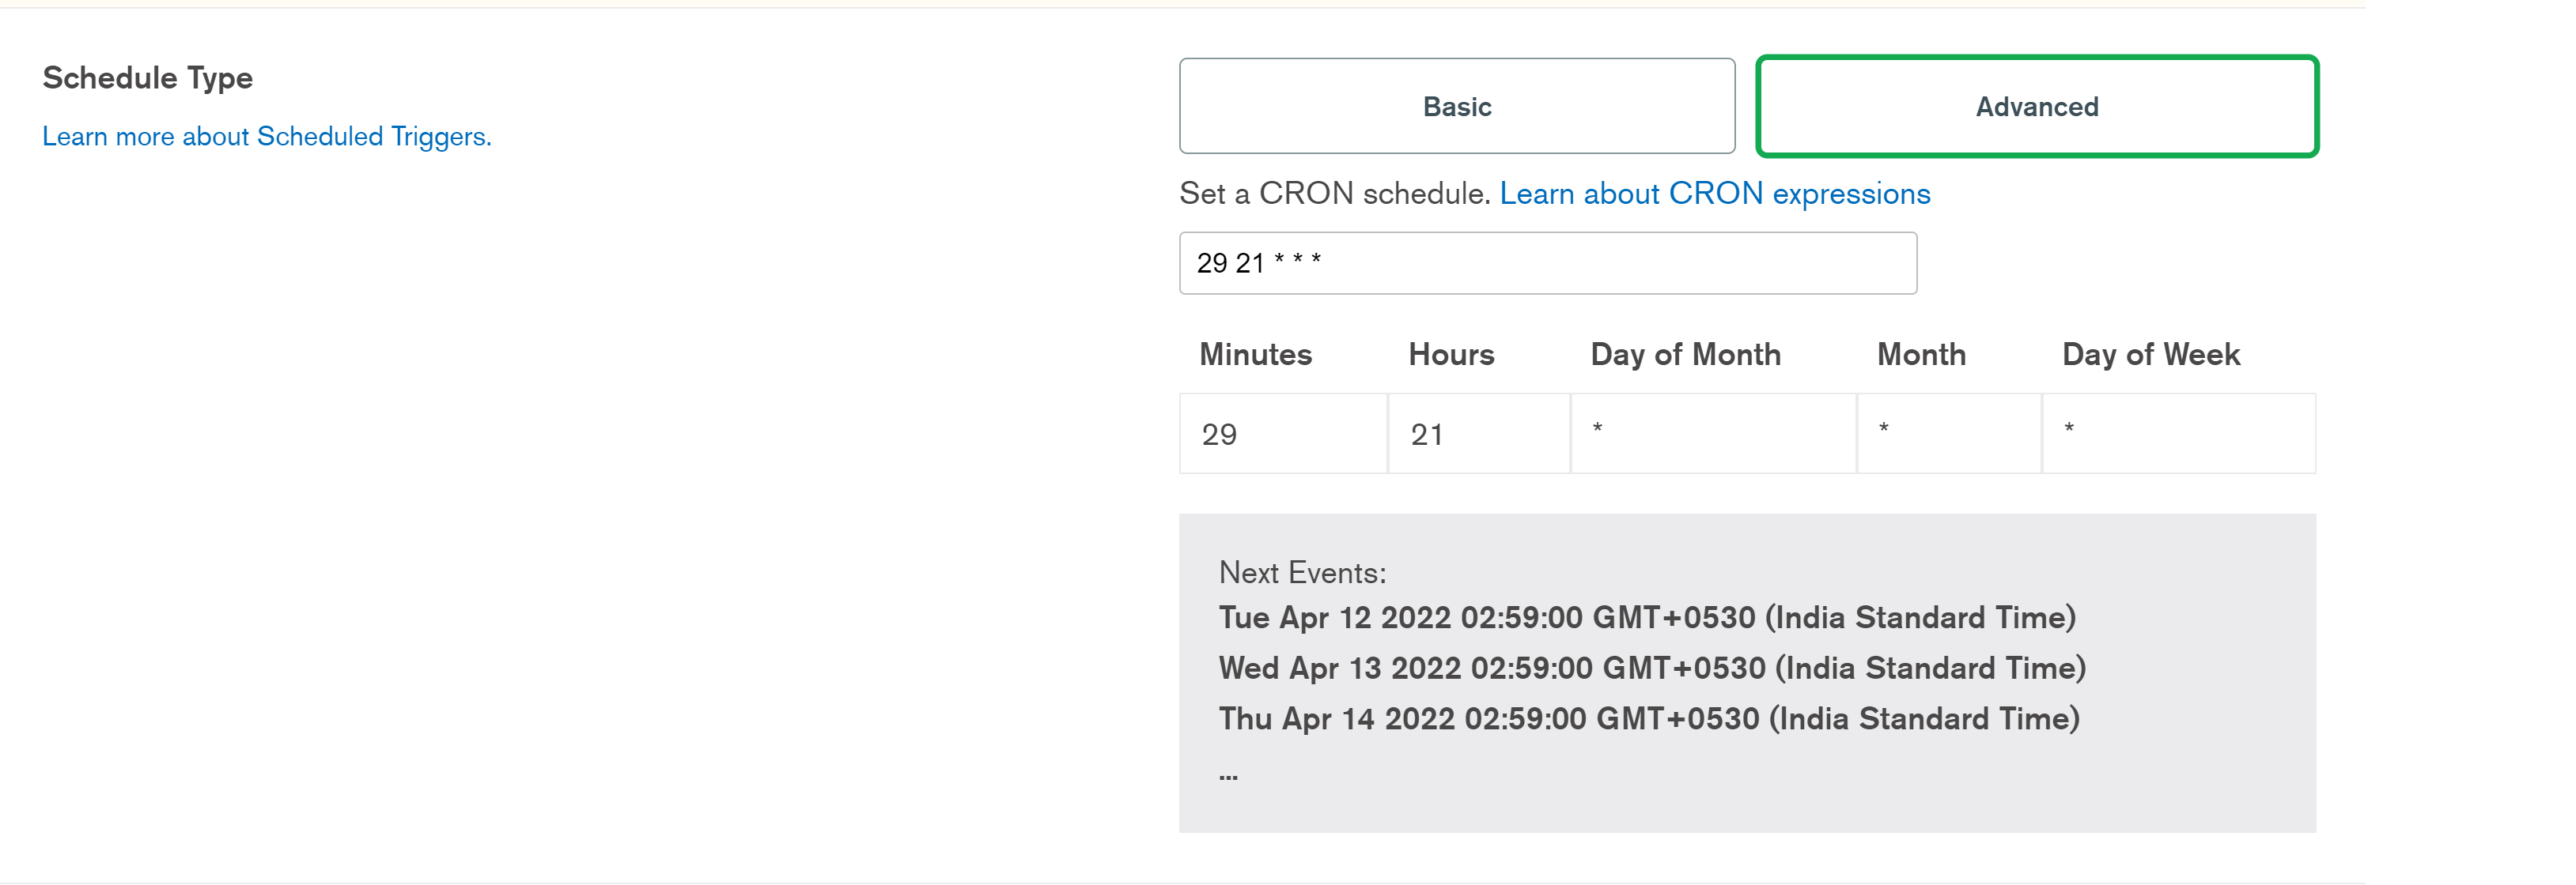Click the Hours column header

[1451, 355]
